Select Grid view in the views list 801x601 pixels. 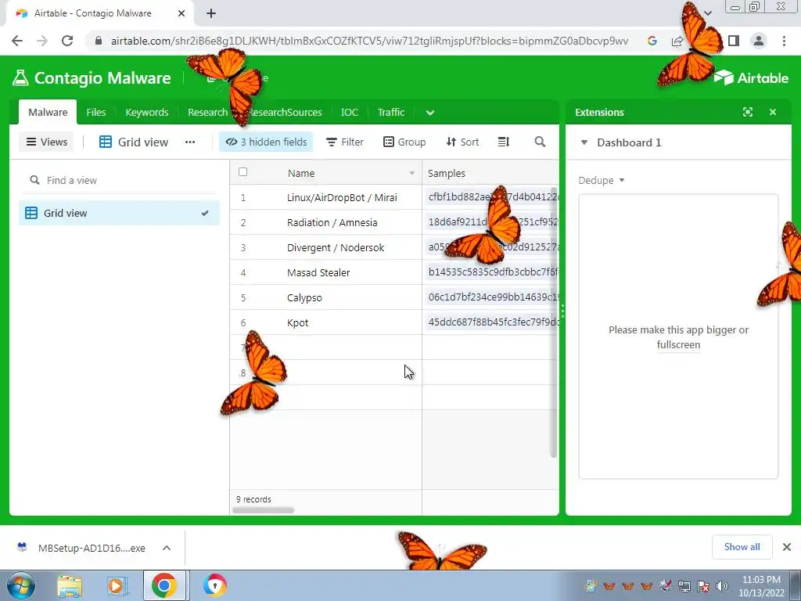pyautogui.click(x=119, y=213)
